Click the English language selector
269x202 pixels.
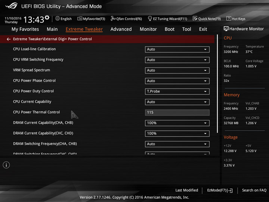(64, 19)
